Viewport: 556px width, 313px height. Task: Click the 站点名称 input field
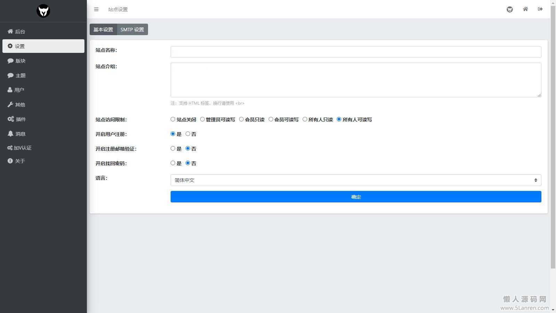pos(355,52)
